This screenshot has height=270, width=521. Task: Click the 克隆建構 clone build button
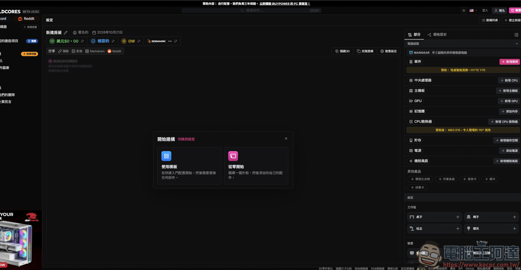pyautogui.click(x=365, y=51)
